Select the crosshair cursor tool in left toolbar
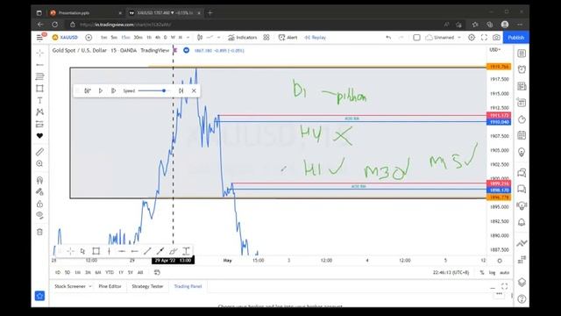The image size is (561, 316). pos(39,53)
